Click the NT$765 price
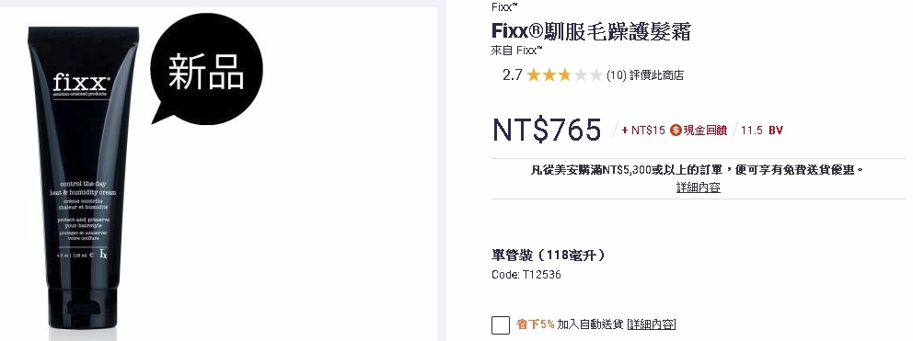This screenshot has height=341, width=913. [547, 130]
